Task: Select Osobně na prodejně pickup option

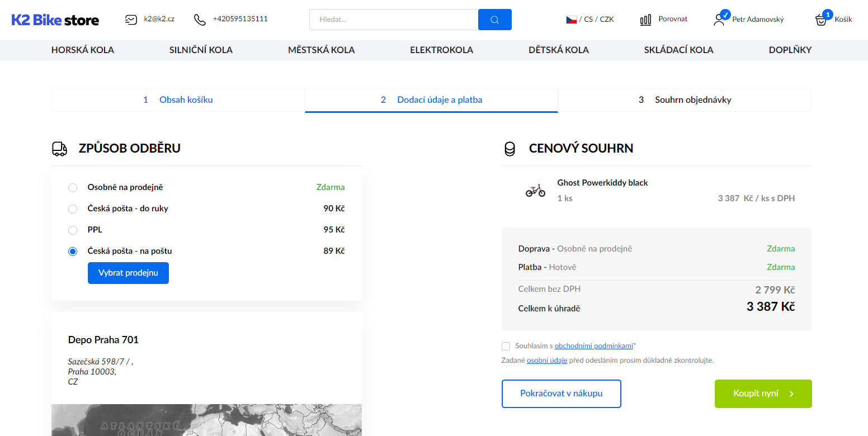Action: (x=73, y=188)
